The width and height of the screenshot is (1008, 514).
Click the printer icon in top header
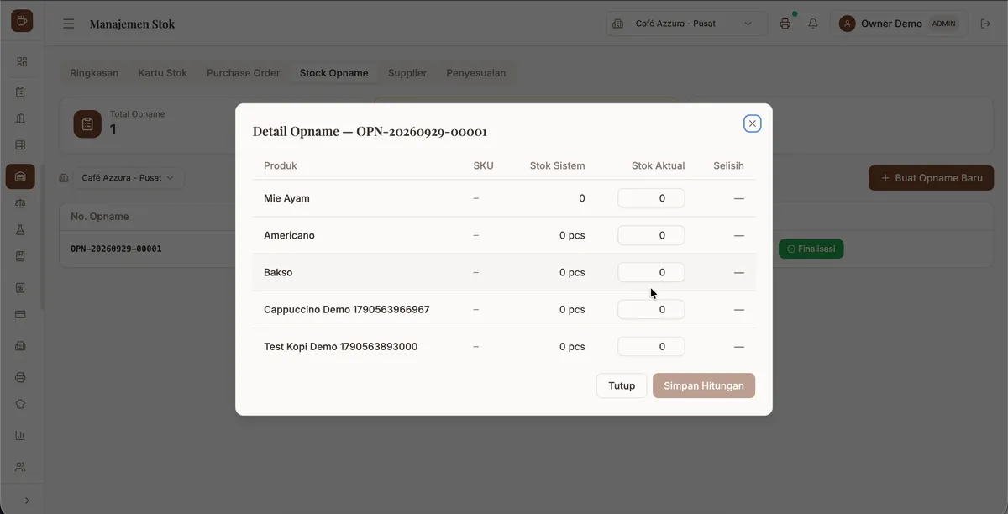pos(785,24)
